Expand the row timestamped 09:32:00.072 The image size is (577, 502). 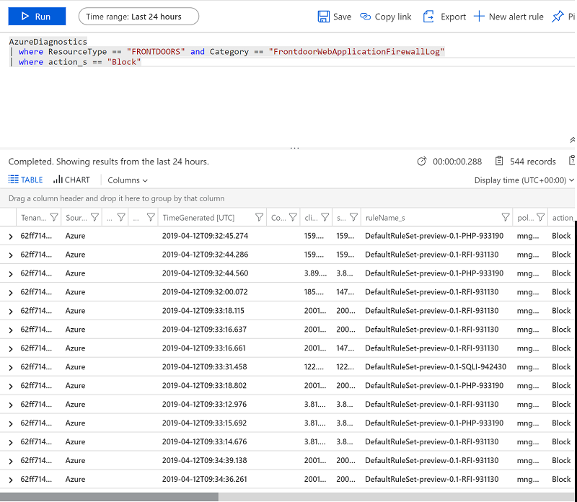pyautogui.click(x=11, y=293)
